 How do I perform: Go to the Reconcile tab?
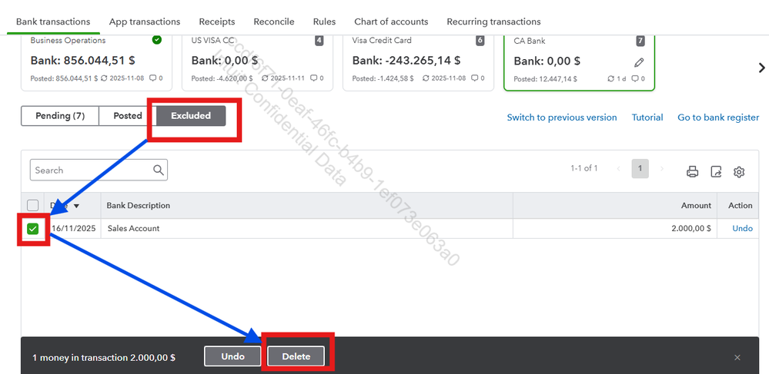274,22
